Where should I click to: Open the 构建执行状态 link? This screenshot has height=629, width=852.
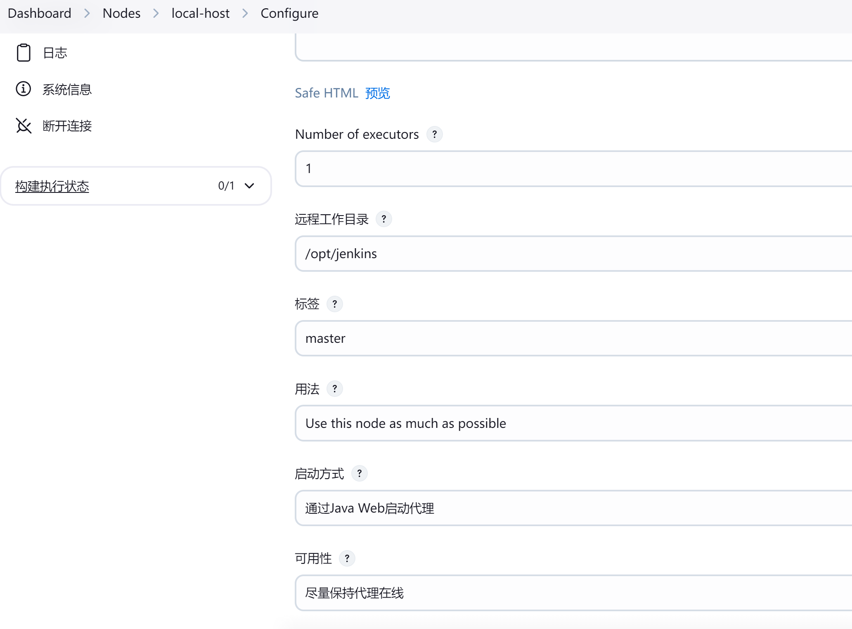coord(52,186)
